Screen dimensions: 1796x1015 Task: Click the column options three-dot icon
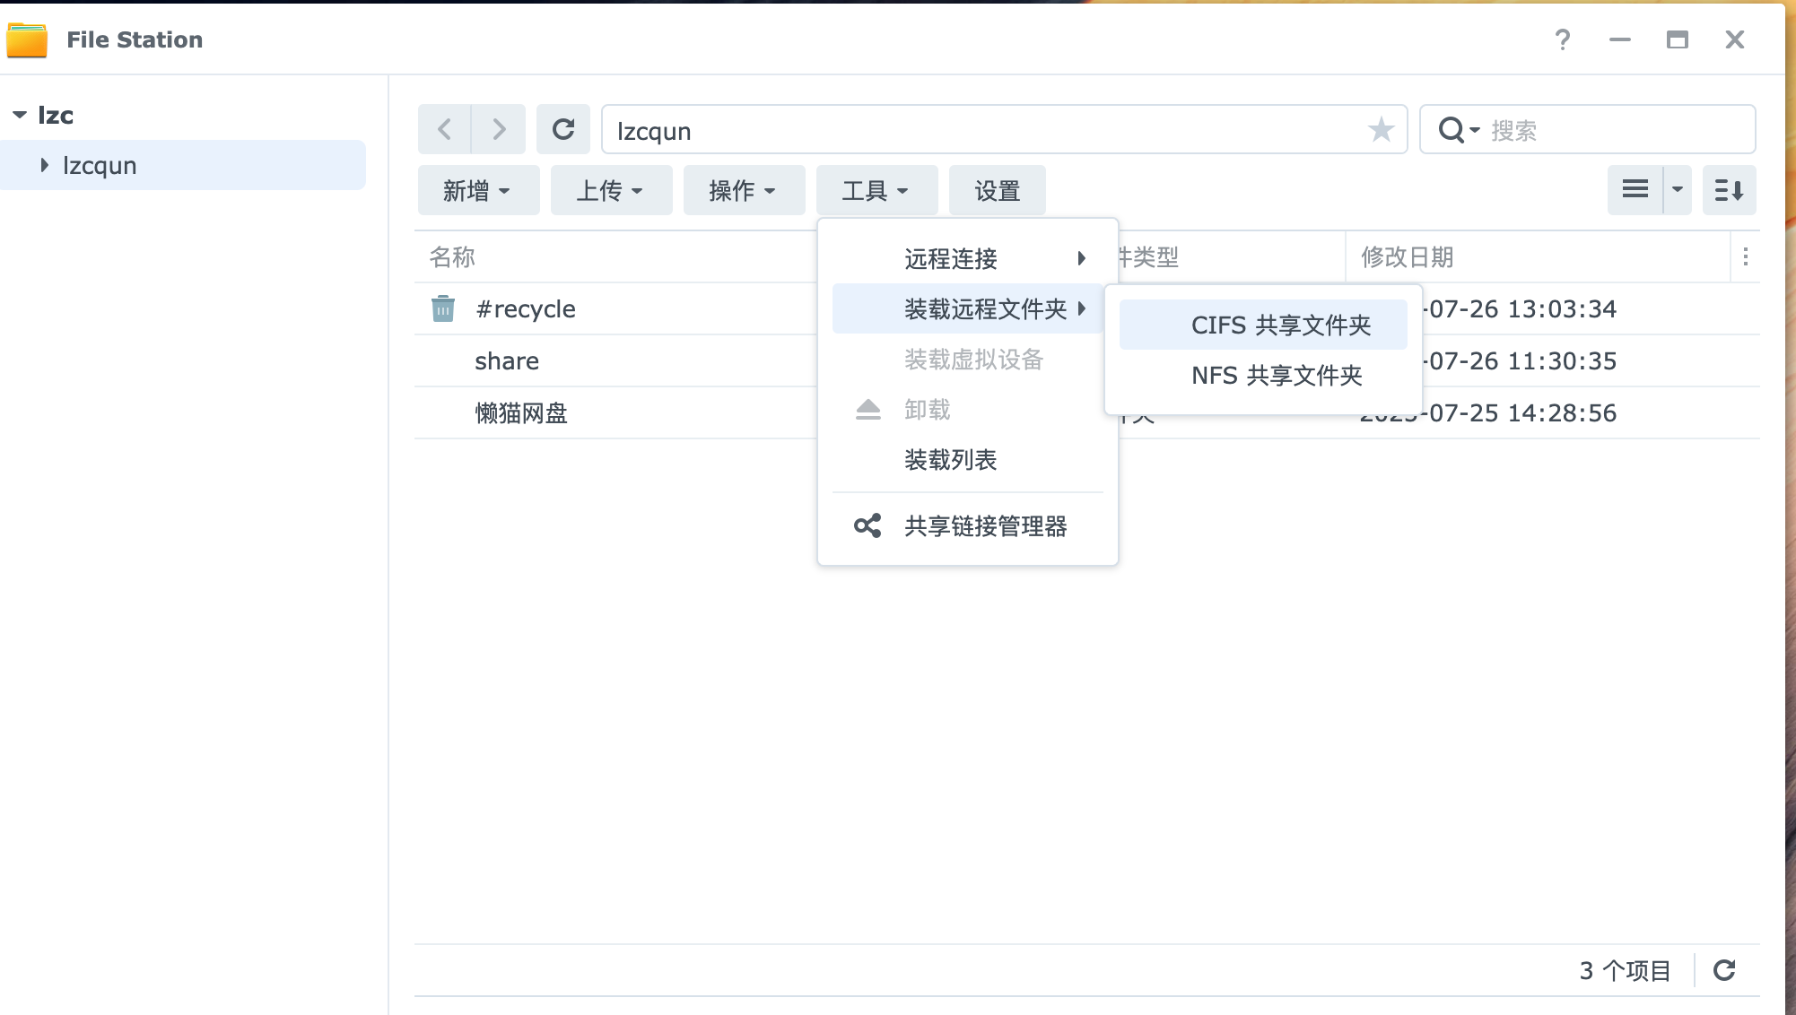[x=1745, y=257]
